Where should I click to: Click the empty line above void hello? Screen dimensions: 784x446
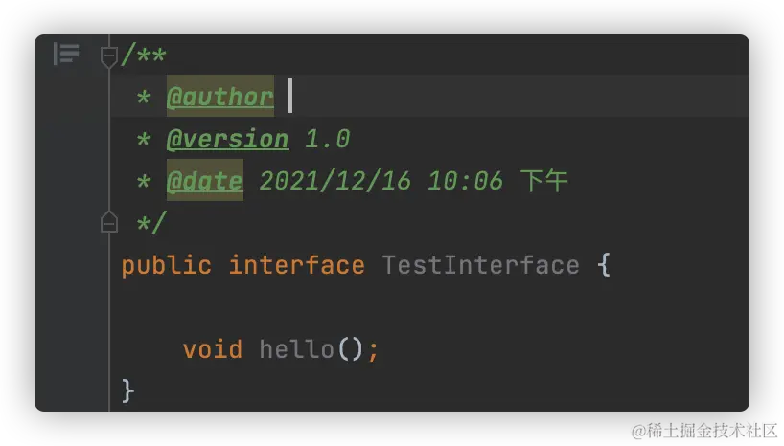pos(383,307)
